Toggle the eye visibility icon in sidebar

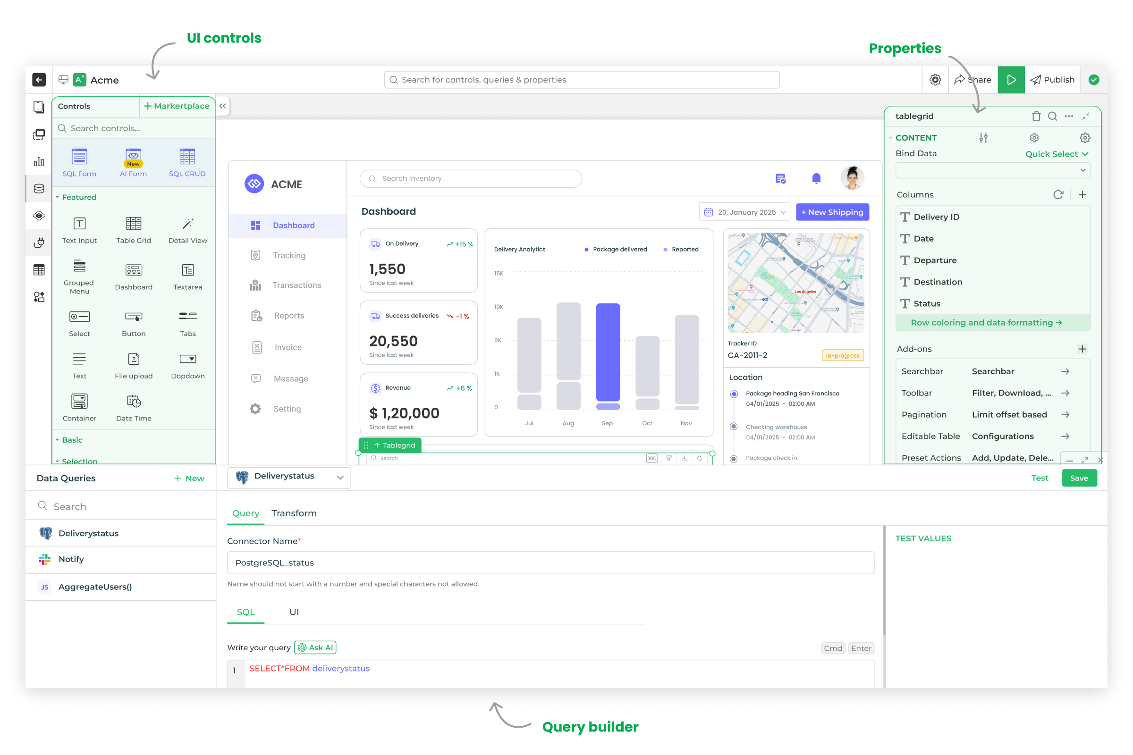[x=39, y=215]
